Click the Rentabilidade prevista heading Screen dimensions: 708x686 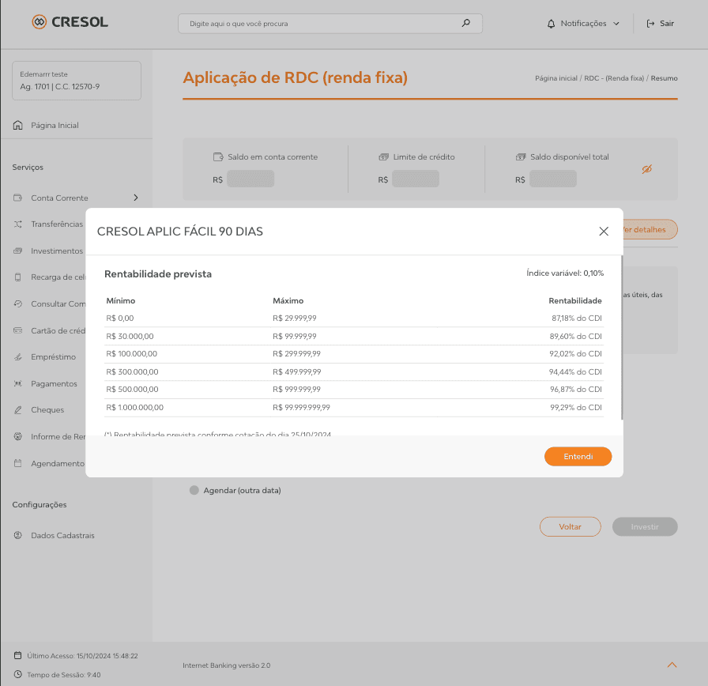(158, 273)
